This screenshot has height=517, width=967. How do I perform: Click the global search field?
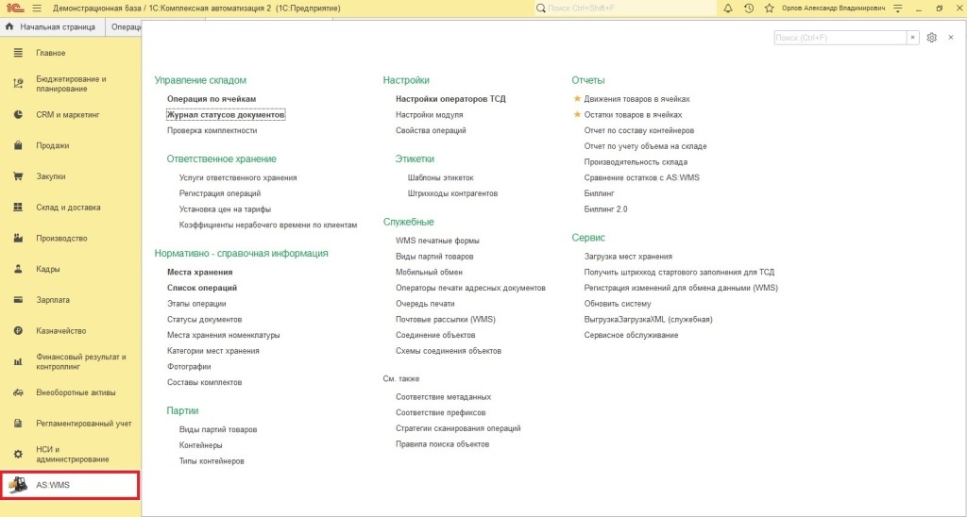(625, 8)
